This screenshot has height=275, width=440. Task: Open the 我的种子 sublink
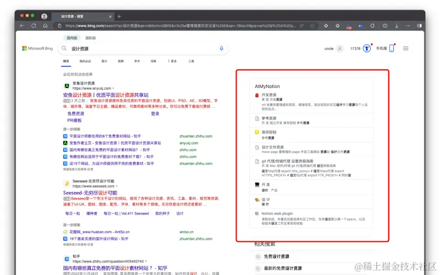pos(163,213)
